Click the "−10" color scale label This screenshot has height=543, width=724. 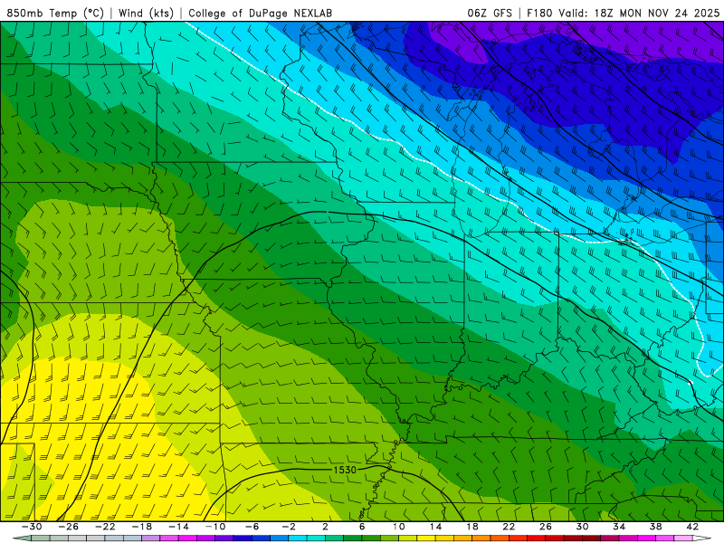tap(215, 527)
